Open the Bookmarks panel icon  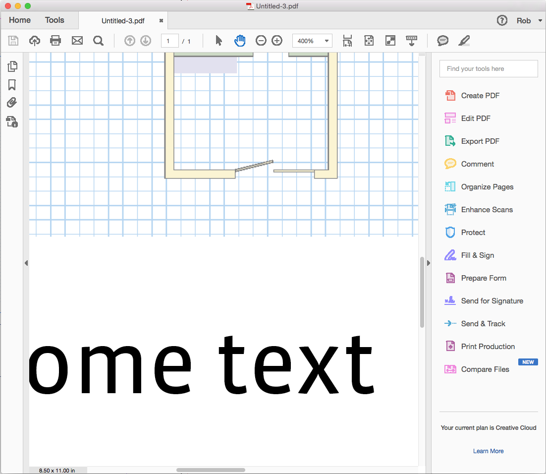tap(12, 85)
